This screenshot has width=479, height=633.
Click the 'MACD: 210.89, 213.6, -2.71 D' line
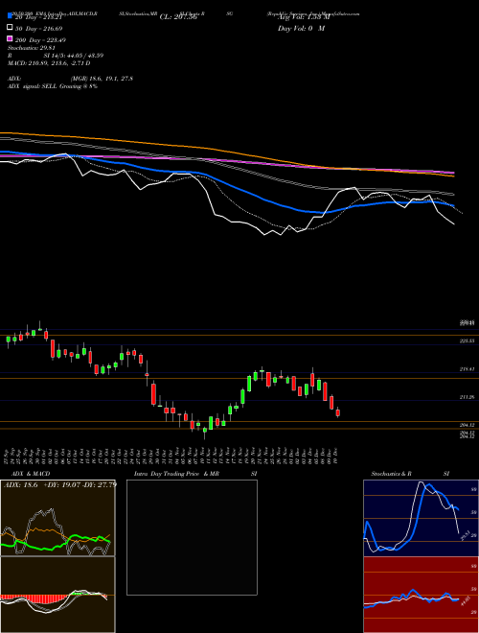click(49, 63)
